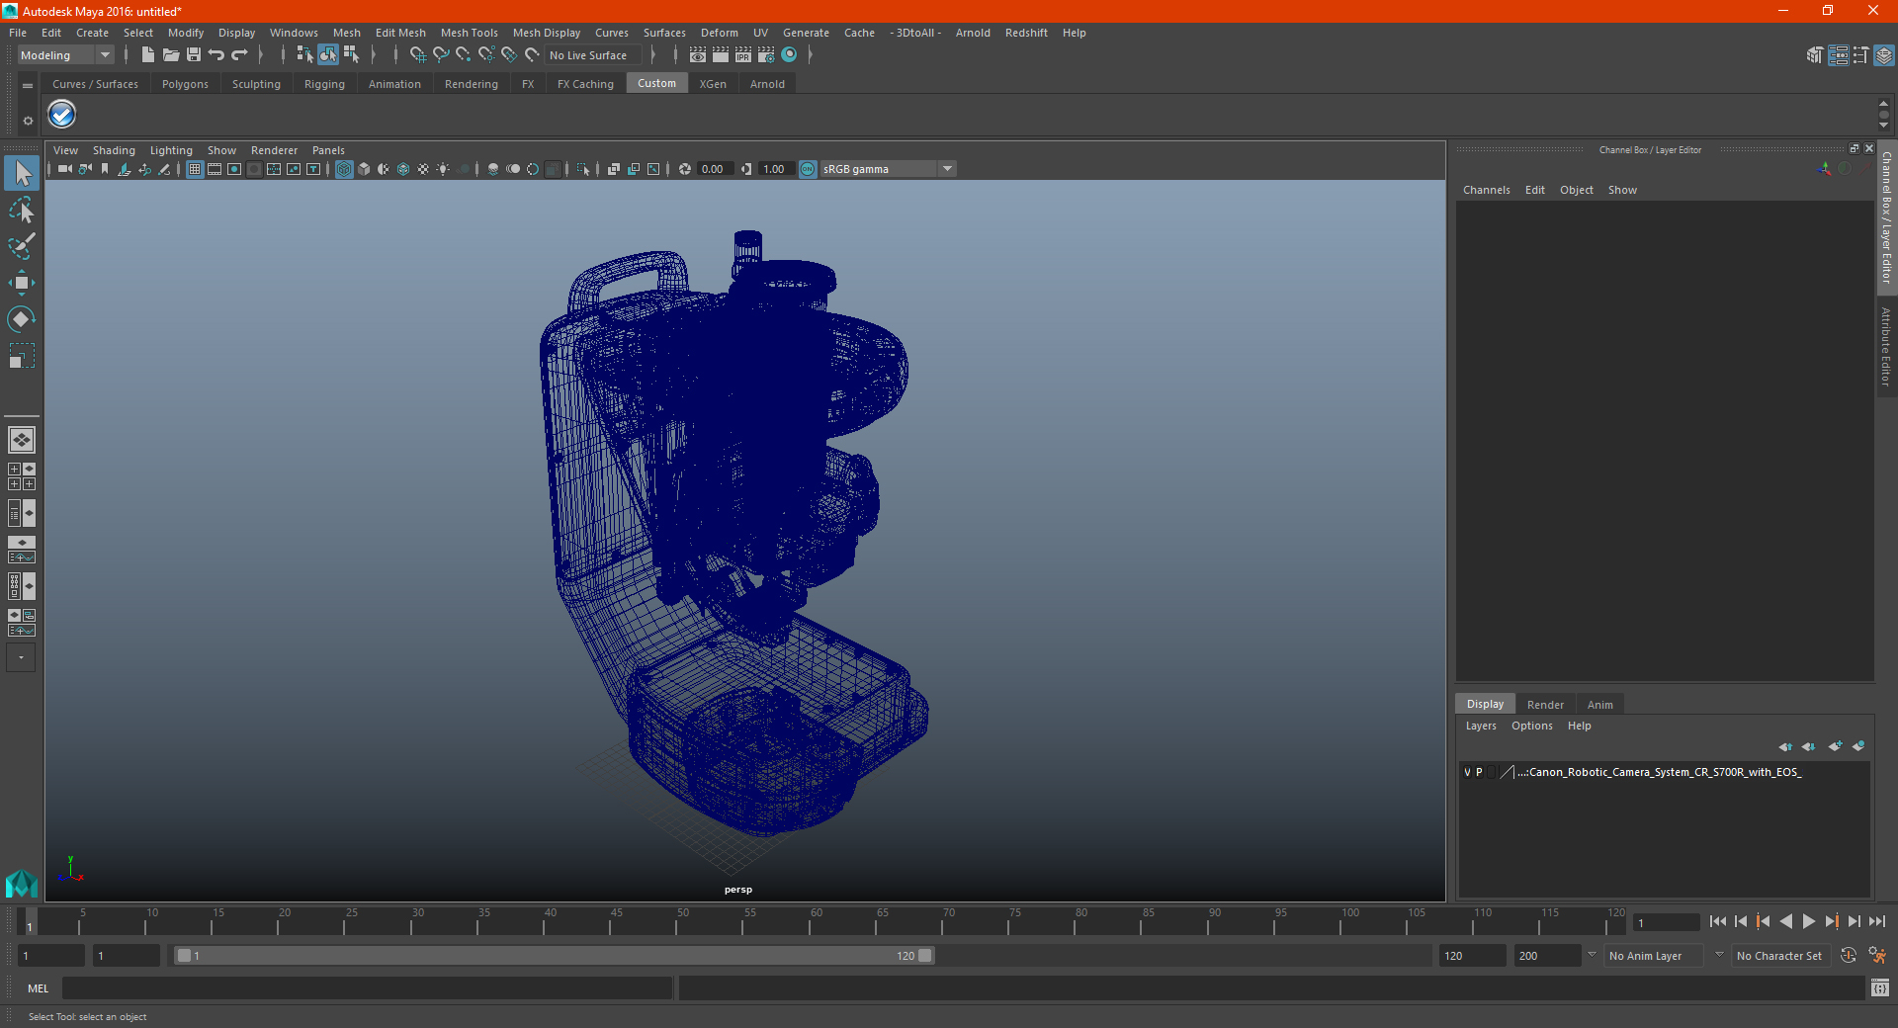Open the shelf options gear menu
The height and width of the screenshot is (1028, 1898).
point(28,121)
